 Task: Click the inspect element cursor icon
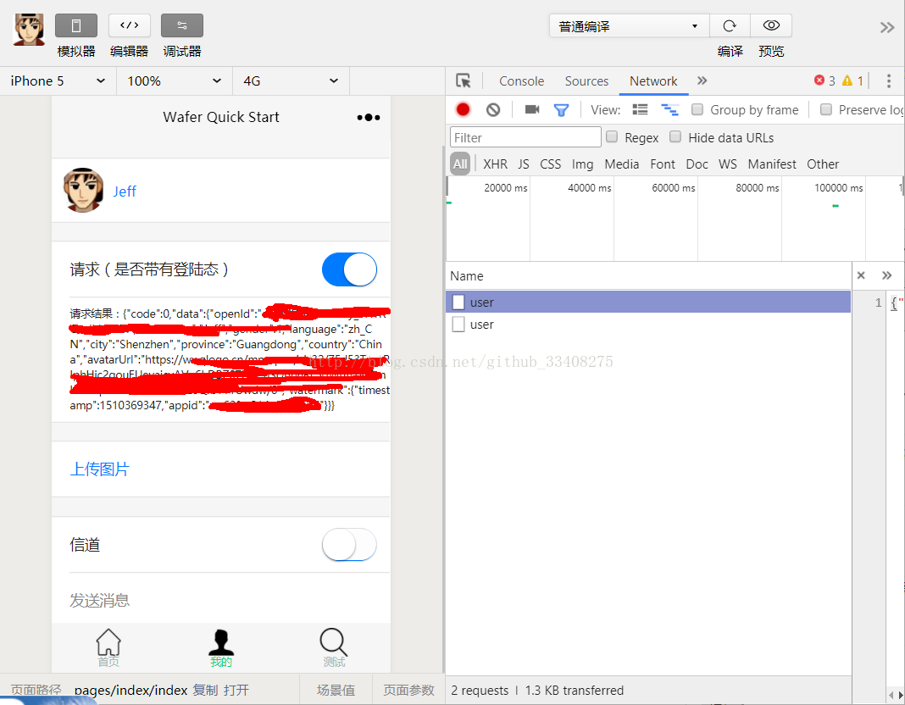[x=463, y=80]
